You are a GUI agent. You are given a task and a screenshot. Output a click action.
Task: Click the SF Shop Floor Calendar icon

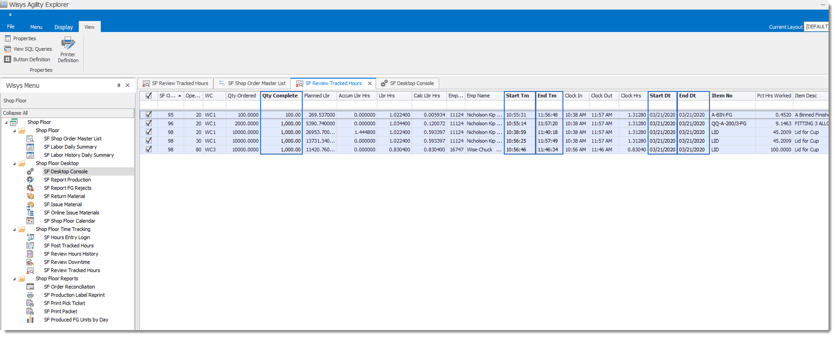[30, 221]
